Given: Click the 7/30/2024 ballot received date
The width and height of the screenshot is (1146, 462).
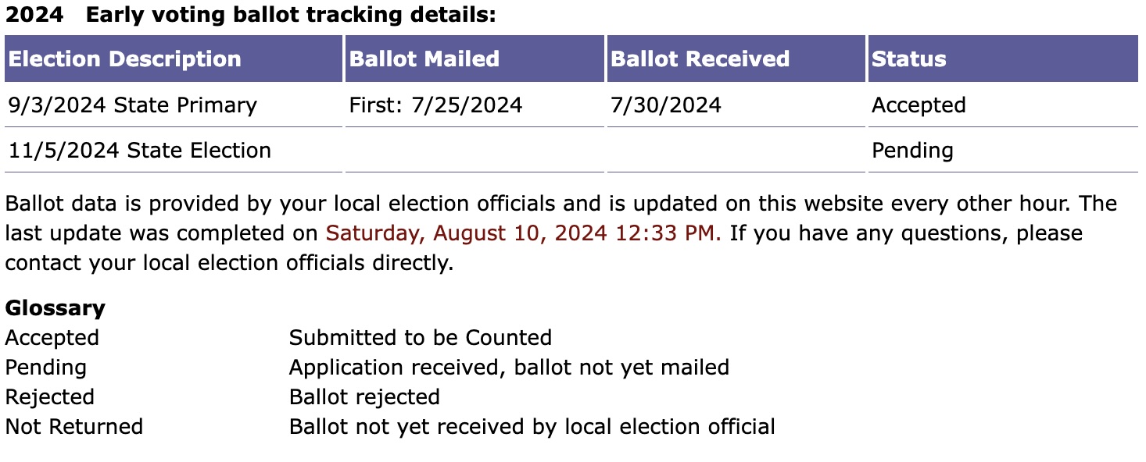Looking at the screenshot, I should tap(666, 105).
